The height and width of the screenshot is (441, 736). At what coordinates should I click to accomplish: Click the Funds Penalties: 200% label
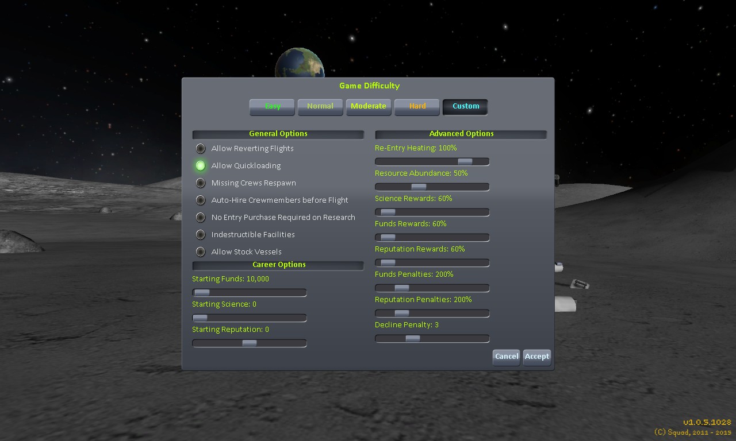414,274
